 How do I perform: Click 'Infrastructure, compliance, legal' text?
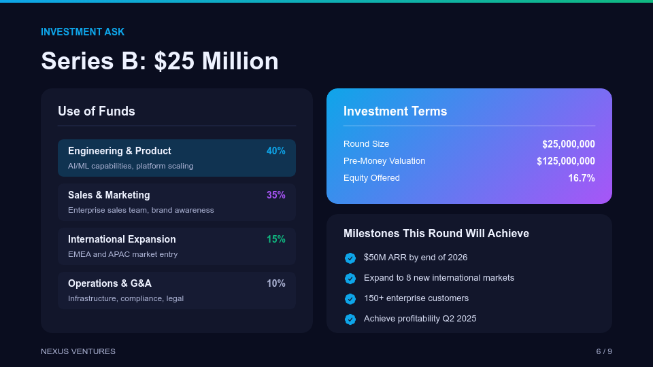coord(126,298)
